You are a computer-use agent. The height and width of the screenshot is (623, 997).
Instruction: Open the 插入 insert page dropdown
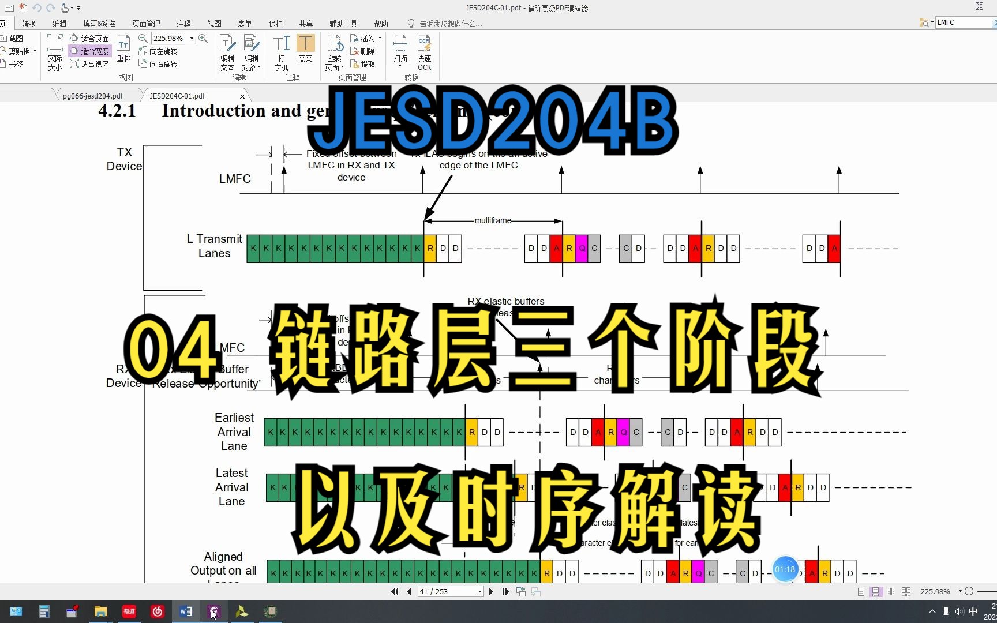pyautogui.click(x=367, y=38)
